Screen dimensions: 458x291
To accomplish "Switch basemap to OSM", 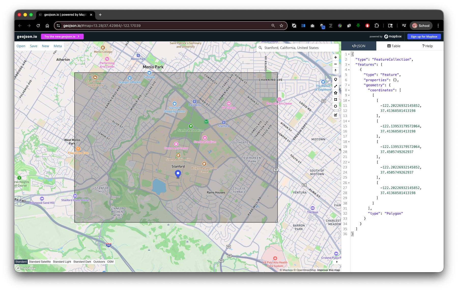I will pyautogui.click(x=110, y=262).
